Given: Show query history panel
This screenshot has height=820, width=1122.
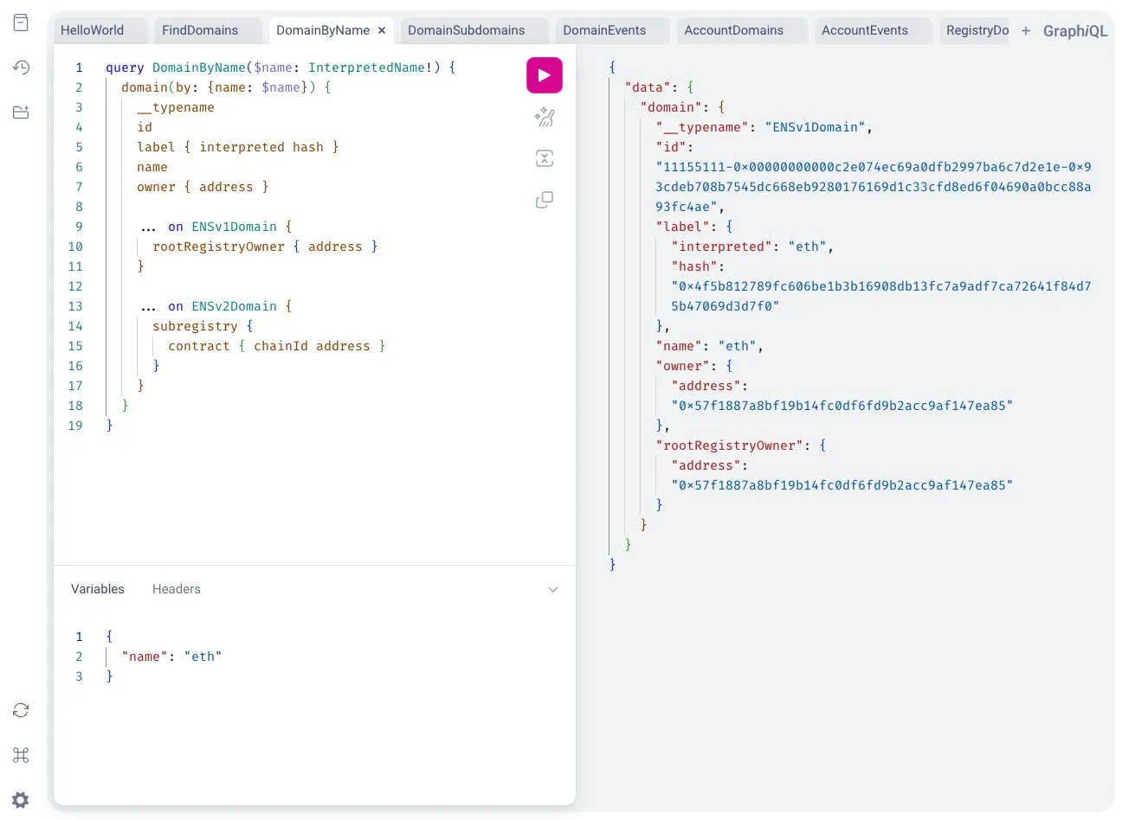Looking at the screenshot, I should [22, 67].
